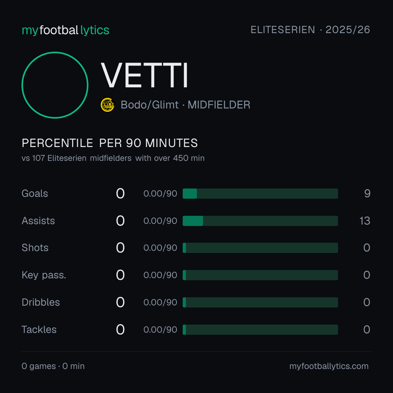
Task: Select the Assists percentile bar
Action: tap(260, 221)
